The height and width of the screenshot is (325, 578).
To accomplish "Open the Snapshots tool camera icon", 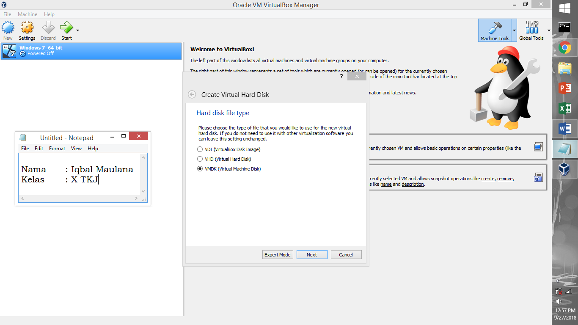I will (x=538, y=177).
